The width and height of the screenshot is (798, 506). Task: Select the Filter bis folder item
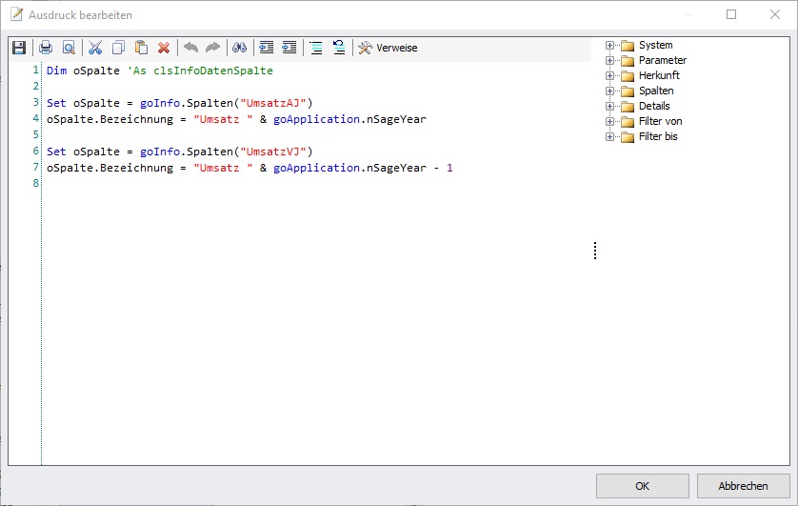pos(658,137)
